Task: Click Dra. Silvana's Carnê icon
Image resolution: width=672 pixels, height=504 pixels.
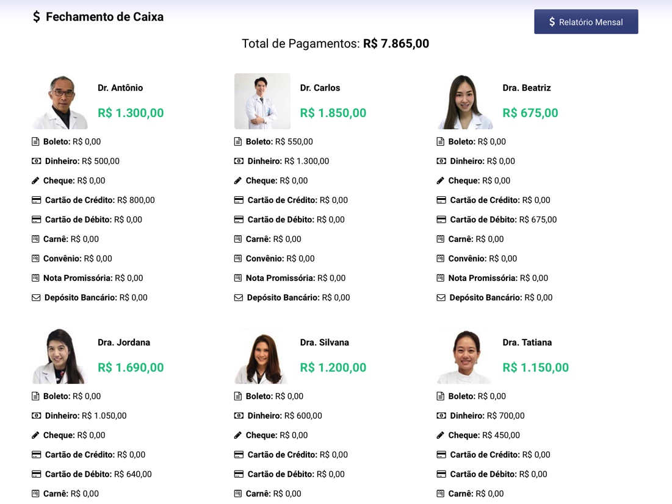Action: [238, 494]
